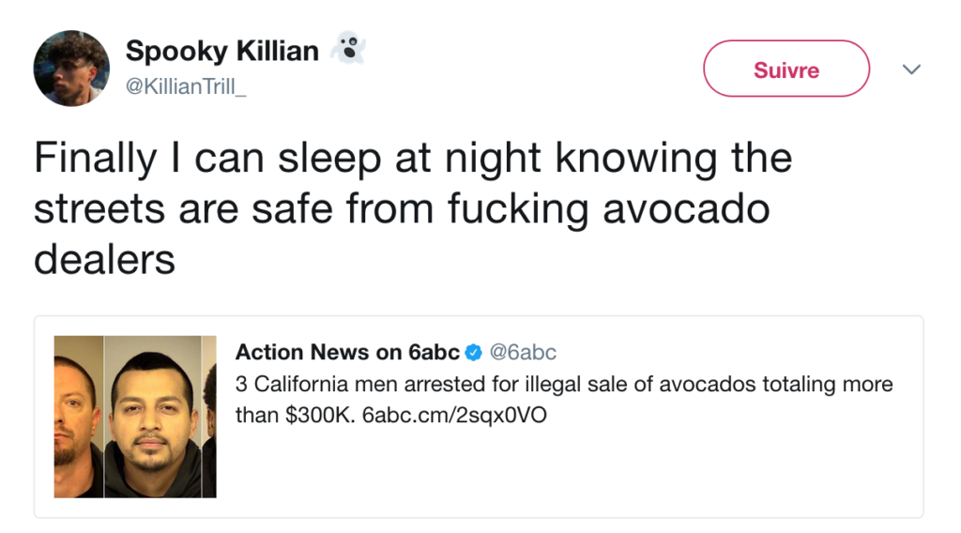Click the blue verified badge next to 6abc
961x533 pixels.
[x=474, y=353]
